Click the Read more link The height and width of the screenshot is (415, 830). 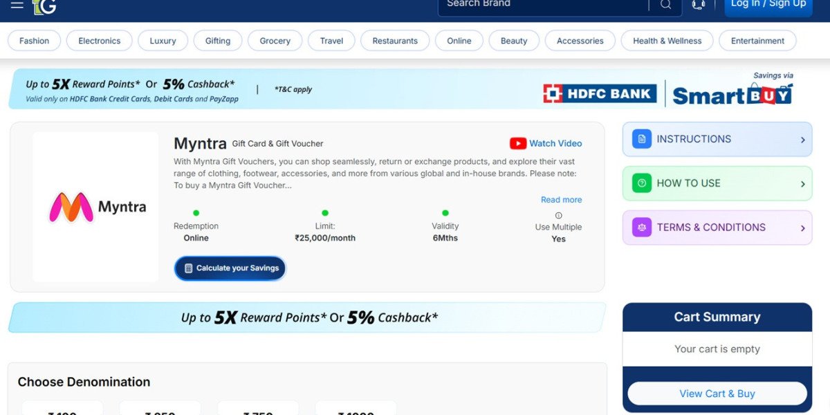[x=561, y=200]
